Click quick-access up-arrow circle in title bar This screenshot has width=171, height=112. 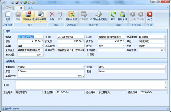(29, 2)
